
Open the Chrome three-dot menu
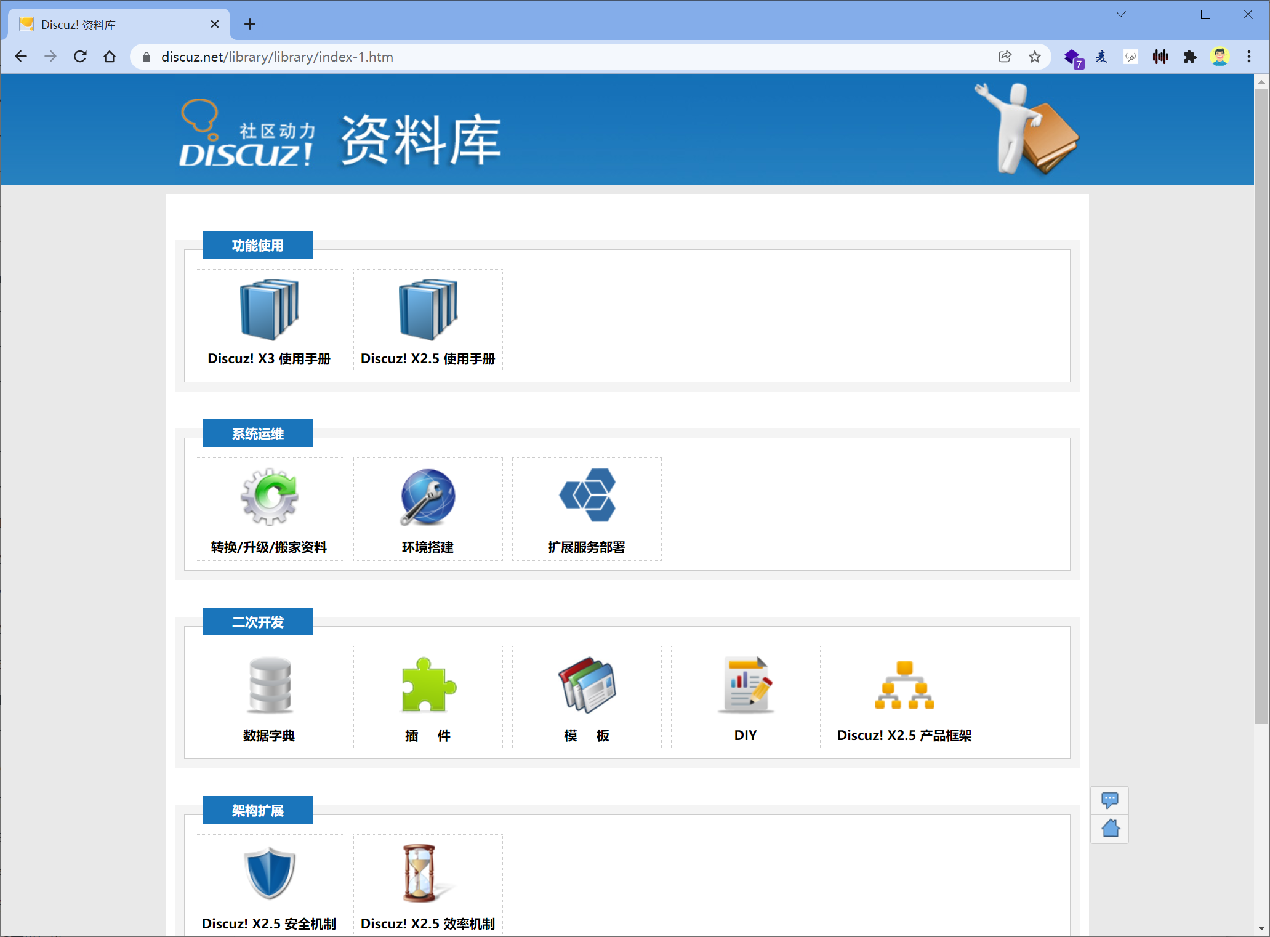pyautogui.click(x=1248, y=57)
